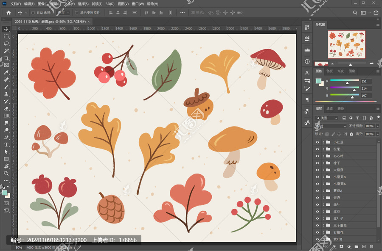Hide the 松果 layer group
Screen dimensions: 382x251
pyautogui.click(x=317, y=149)
